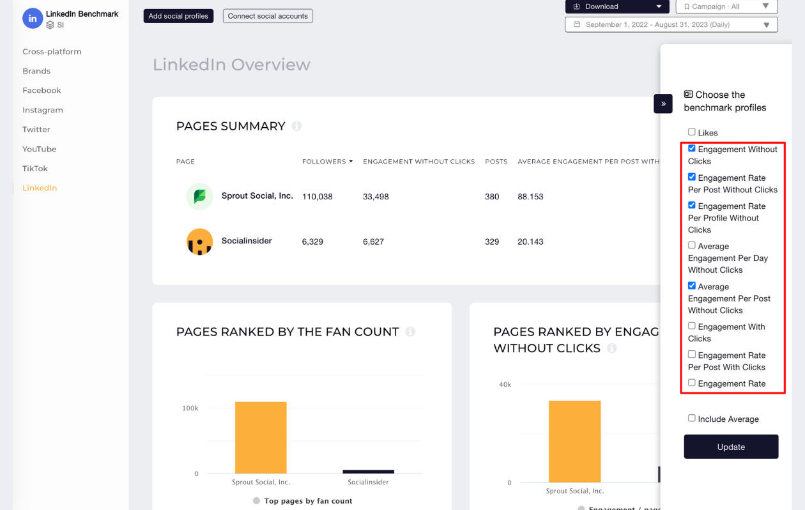Check Engagement Rate Per Post With Clicks

click(691, 354)
